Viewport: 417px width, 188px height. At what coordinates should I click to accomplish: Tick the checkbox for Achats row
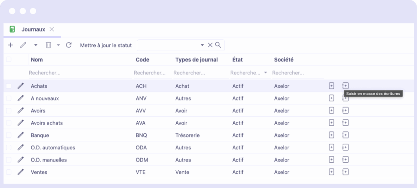click(9, 86)
